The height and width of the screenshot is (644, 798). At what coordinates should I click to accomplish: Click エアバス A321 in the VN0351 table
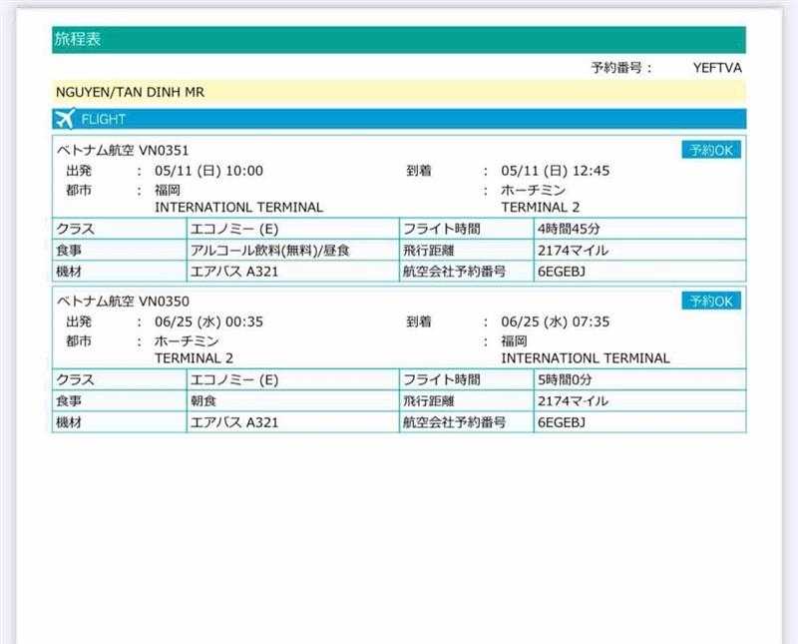point(234,272)
